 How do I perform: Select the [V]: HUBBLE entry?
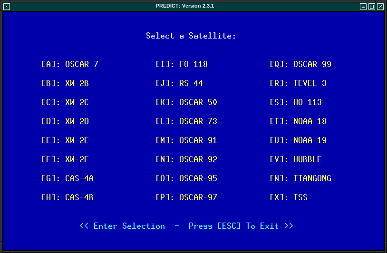296,159
